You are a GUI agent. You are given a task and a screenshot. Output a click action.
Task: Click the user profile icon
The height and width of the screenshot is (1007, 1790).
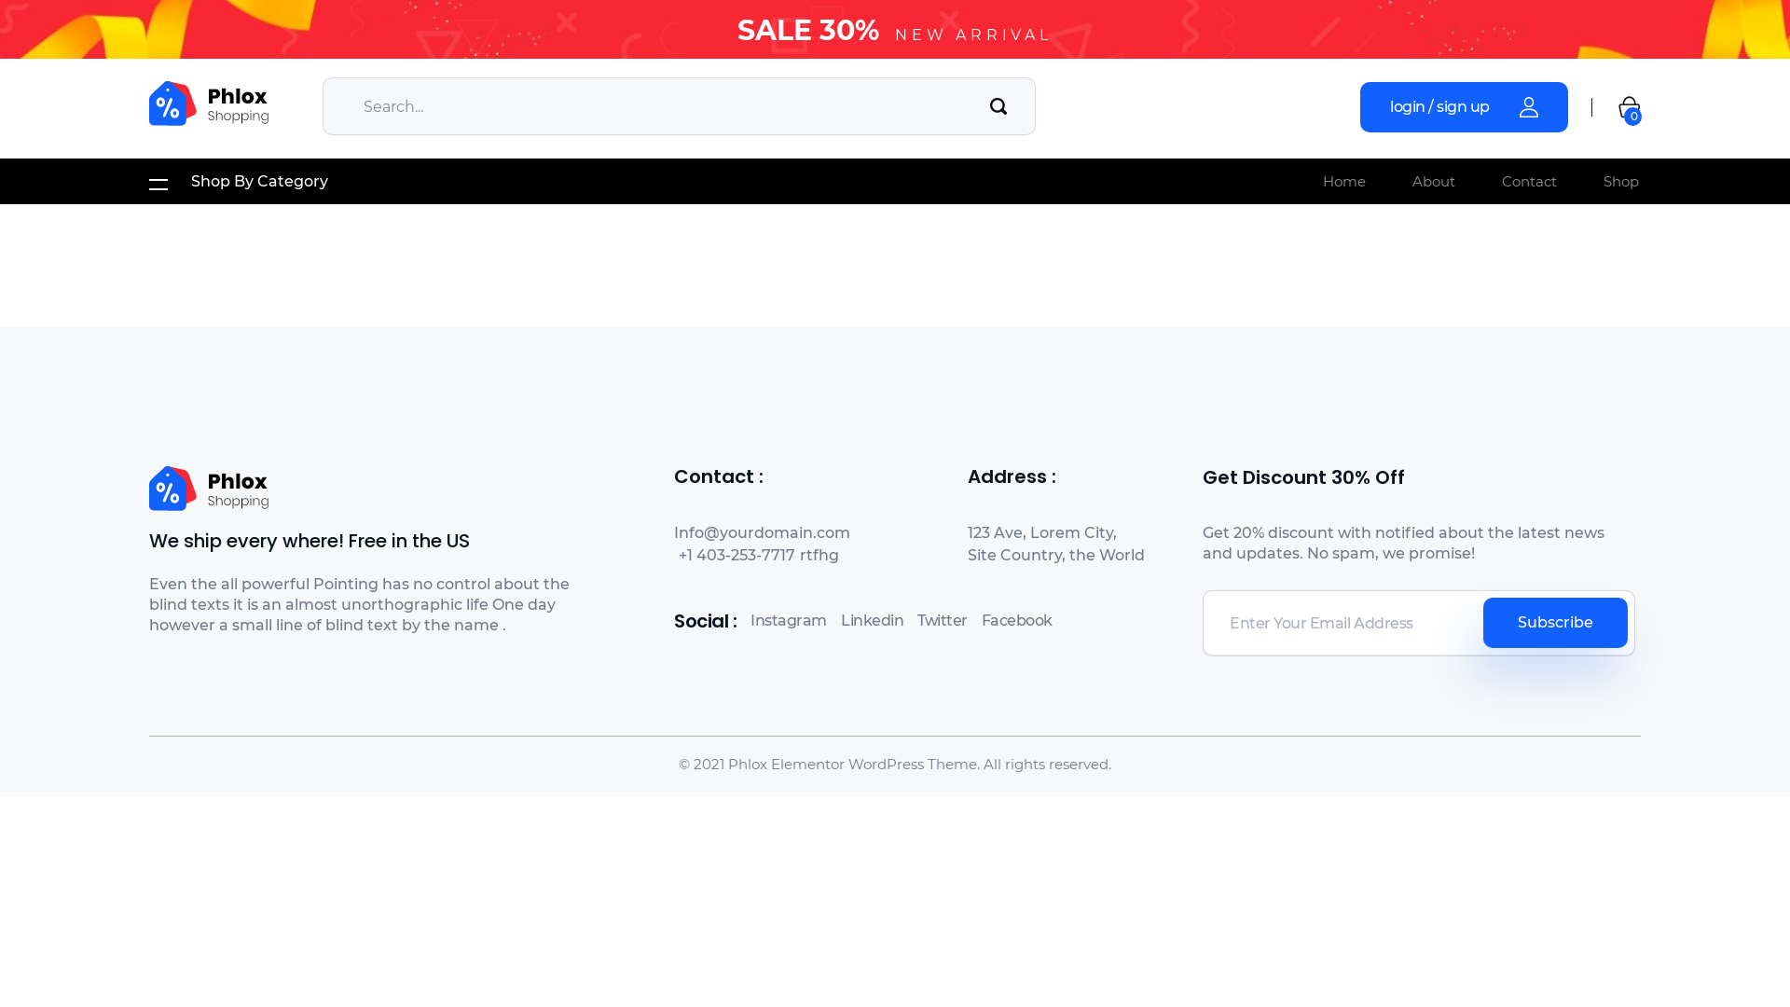click(x=1528, y=107)
